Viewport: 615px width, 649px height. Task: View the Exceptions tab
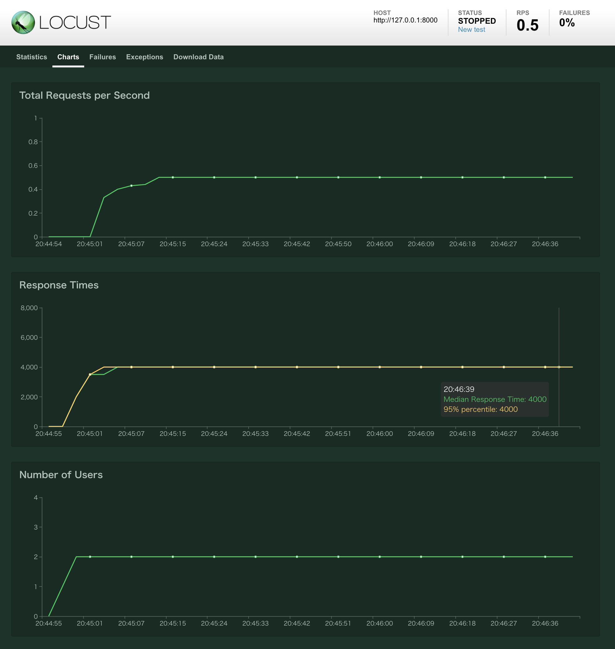pyautogui.click(x=145, y=57)
